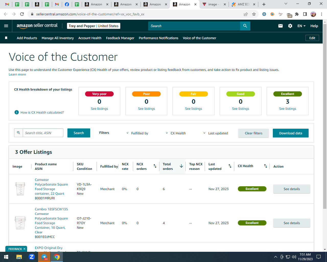This screenshot has width=327, height=262.
Task: Sort by Last updated arrows icon
Action: coord(230,166)
